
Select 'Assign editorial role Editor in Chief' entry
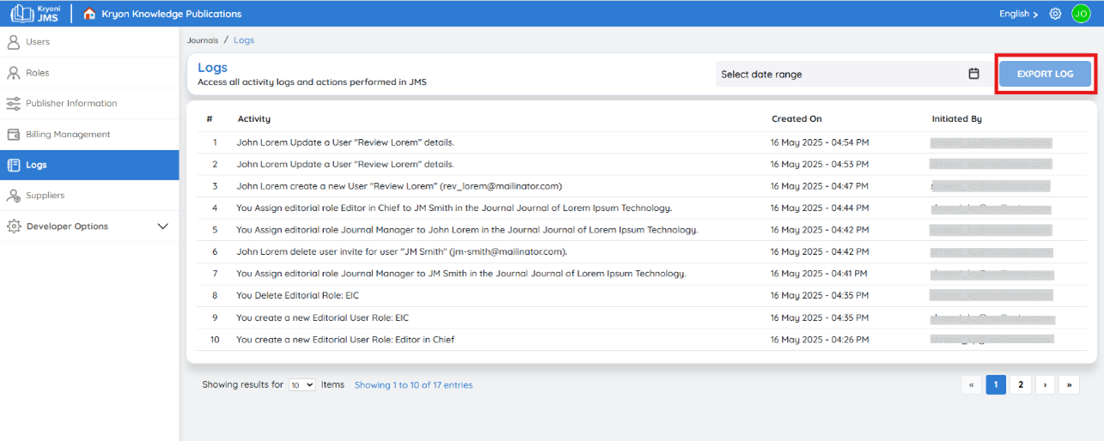(454, 208)
